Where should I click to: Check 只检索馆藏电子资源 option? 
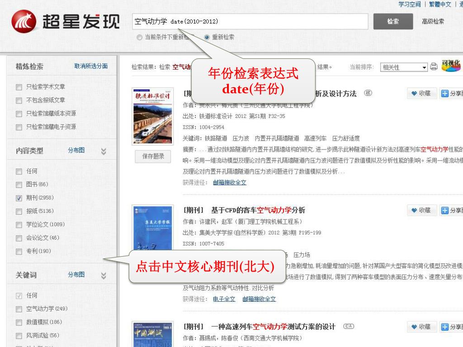pyautogui.click(x=19, y=127)
